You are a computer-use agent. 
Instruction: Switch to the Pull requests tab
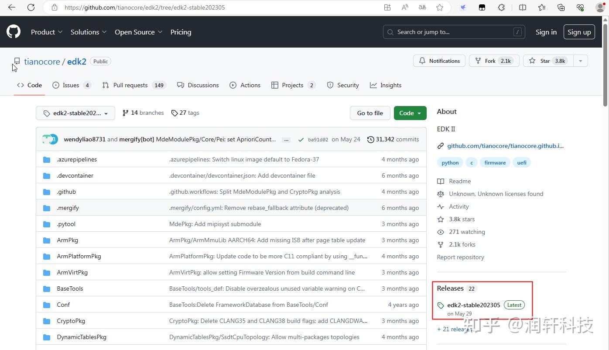[x=134, y=85]
